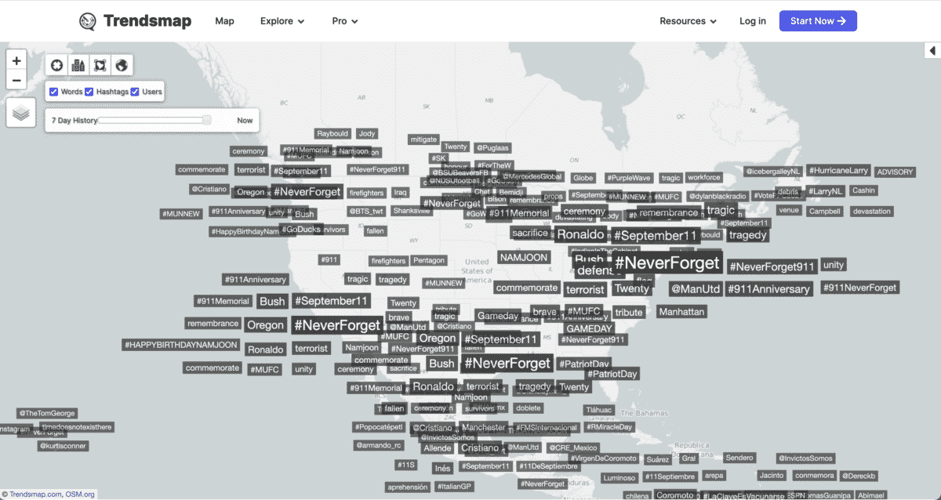Select the world globe view icon
Screen dimensions: 941x500
click(x=122, y=65)
